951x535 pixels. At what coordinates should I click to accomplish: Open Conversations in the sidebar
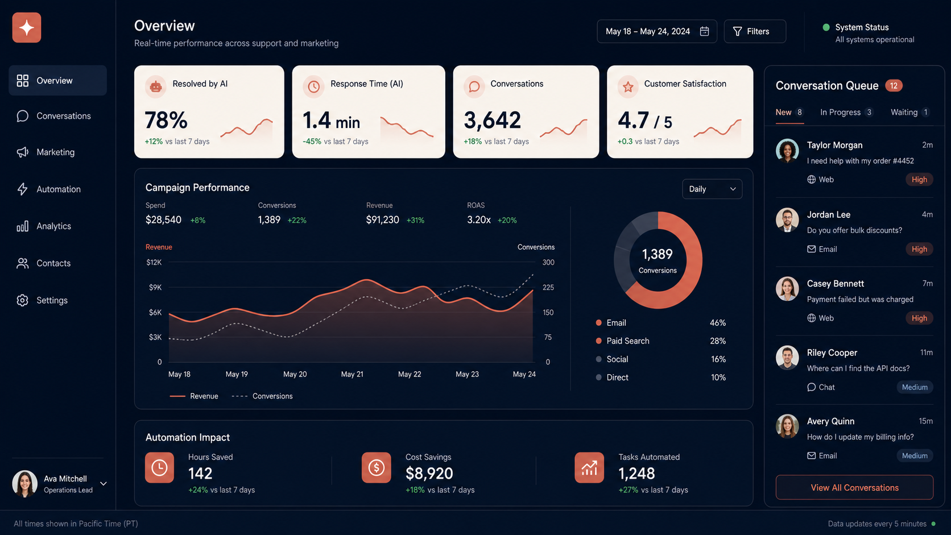coord(57,116)
